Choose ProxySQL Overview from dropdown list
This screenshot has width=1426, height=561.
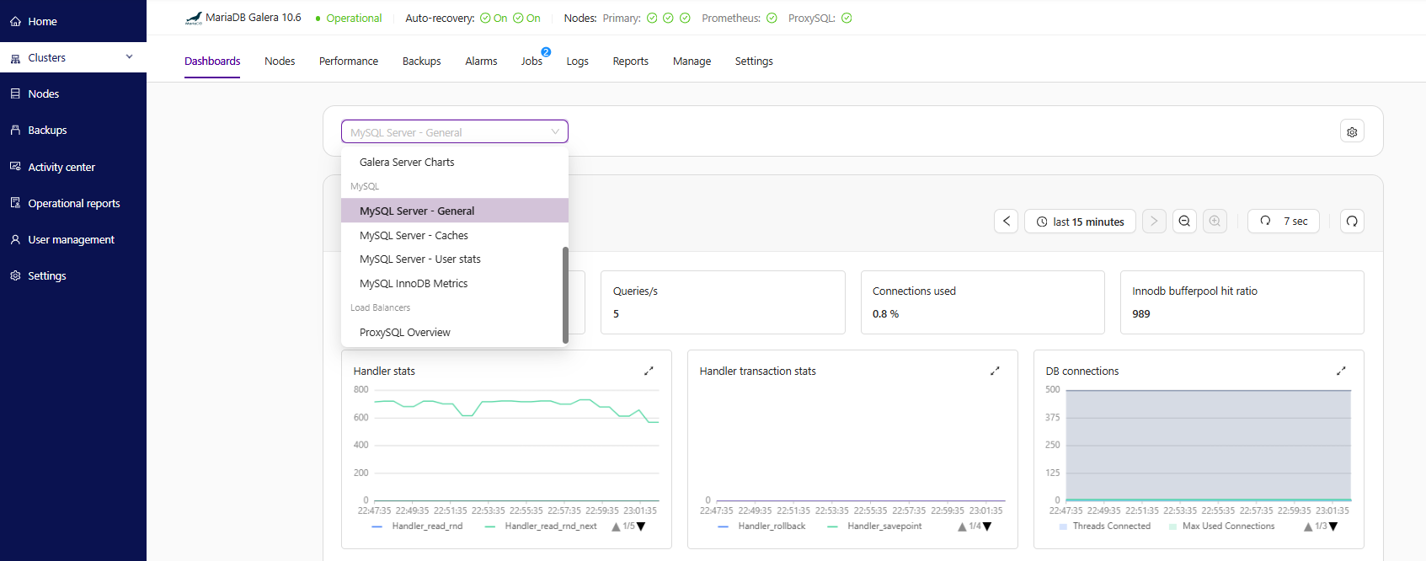405,333
